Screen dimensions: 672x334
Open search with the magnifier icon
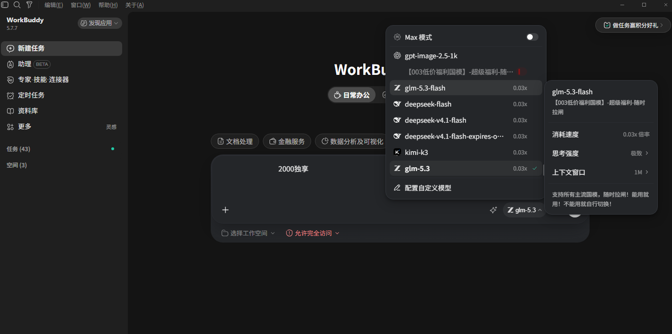click(x=17, y=5)
